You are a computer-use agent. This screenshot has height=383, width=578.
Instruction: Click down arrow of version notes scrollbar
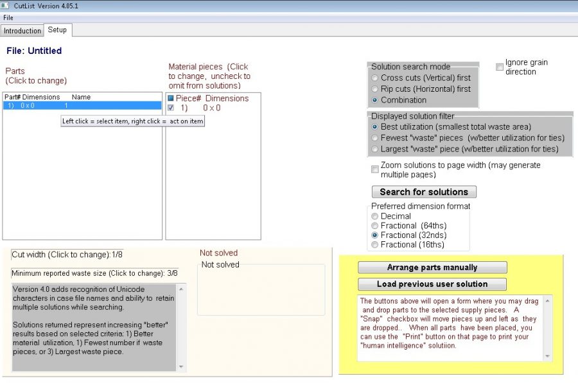tap(181, 366)
